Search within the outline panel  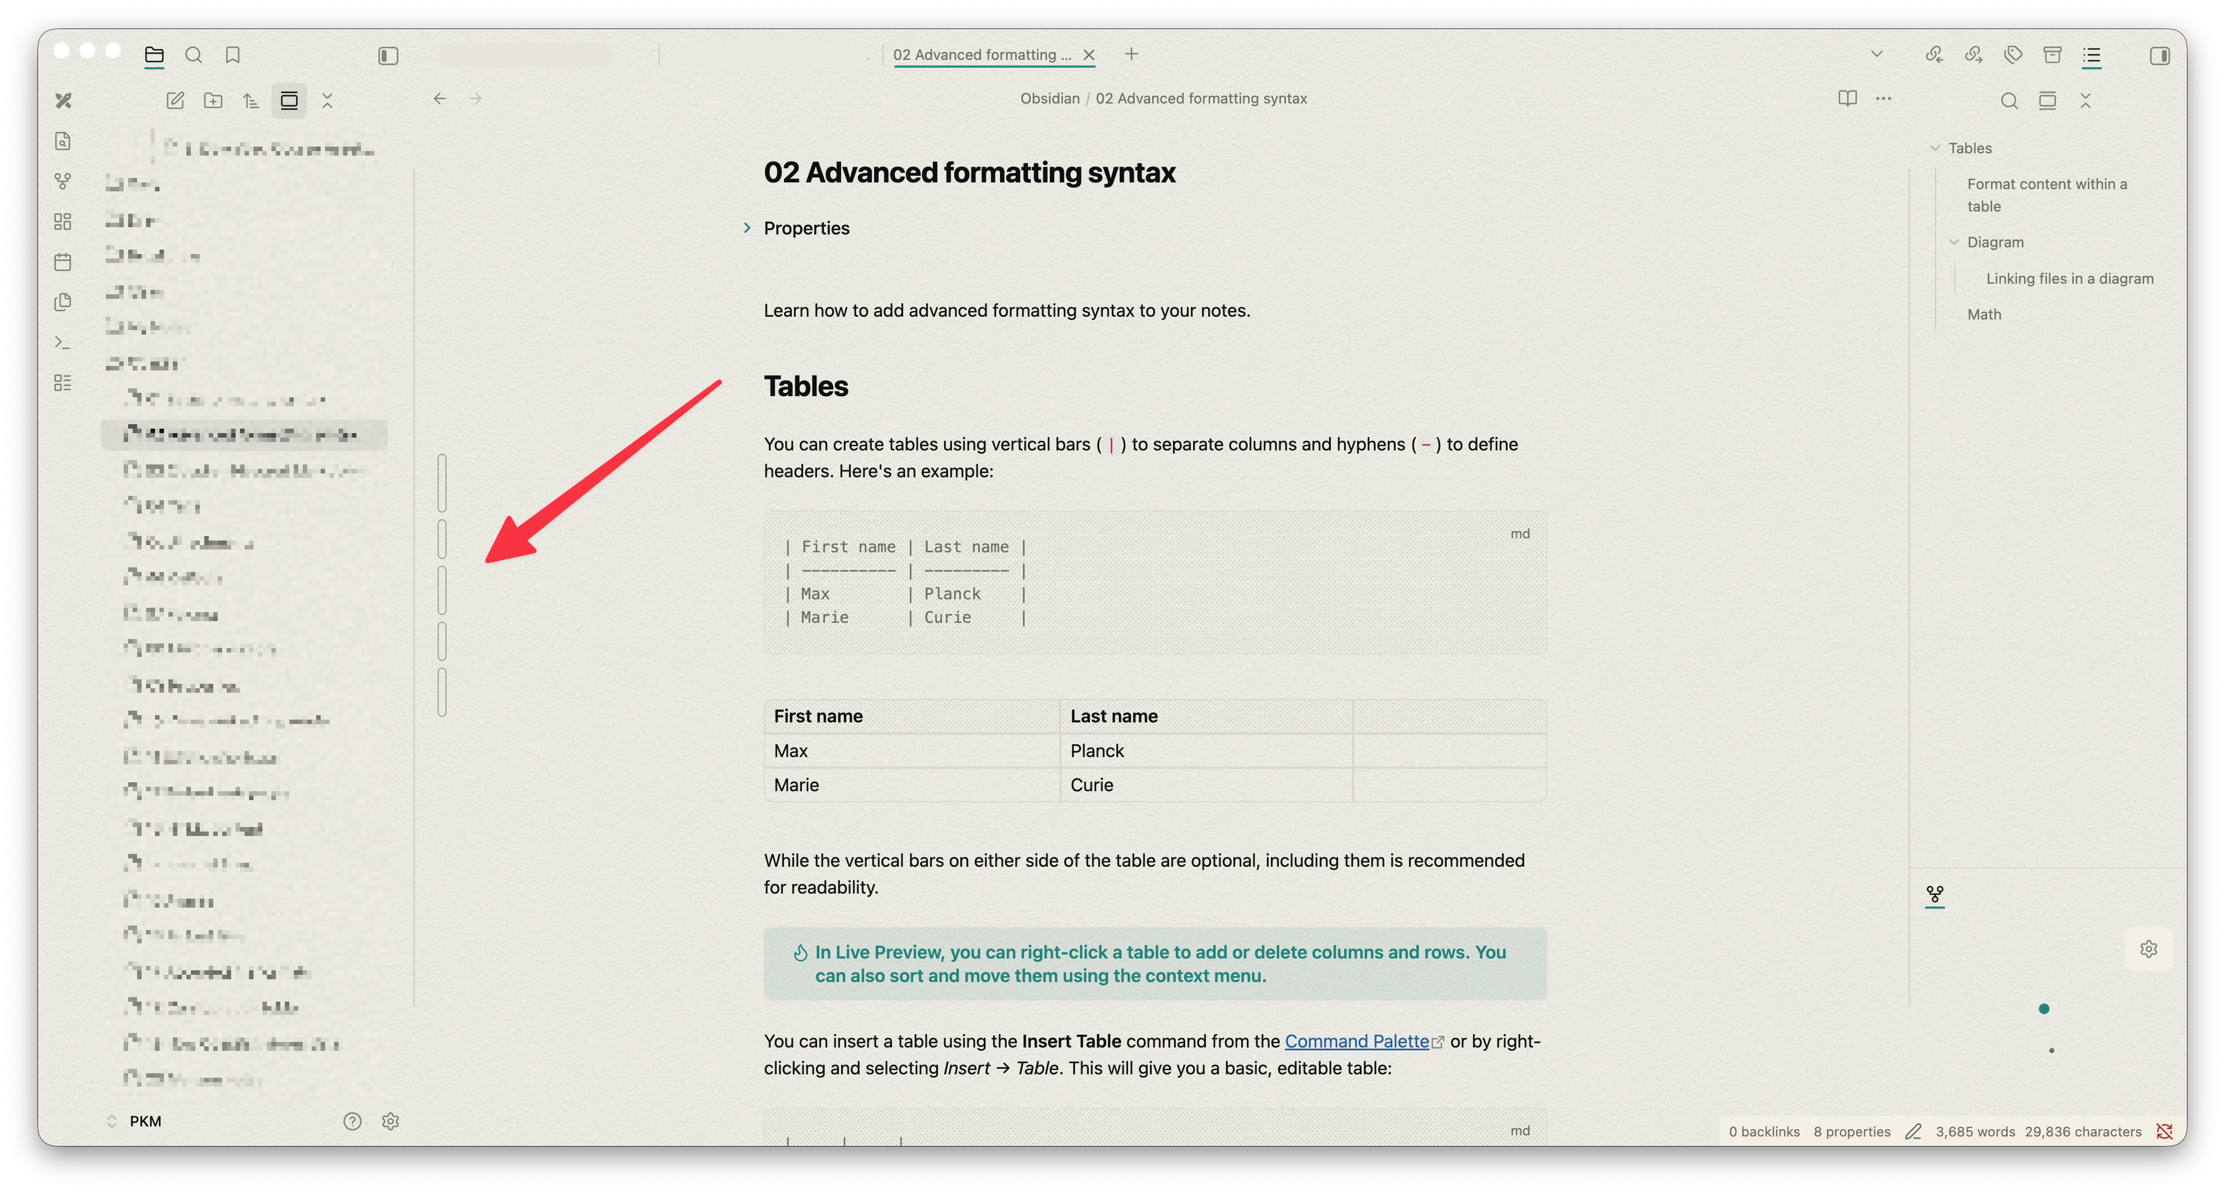pos(2009,101)
